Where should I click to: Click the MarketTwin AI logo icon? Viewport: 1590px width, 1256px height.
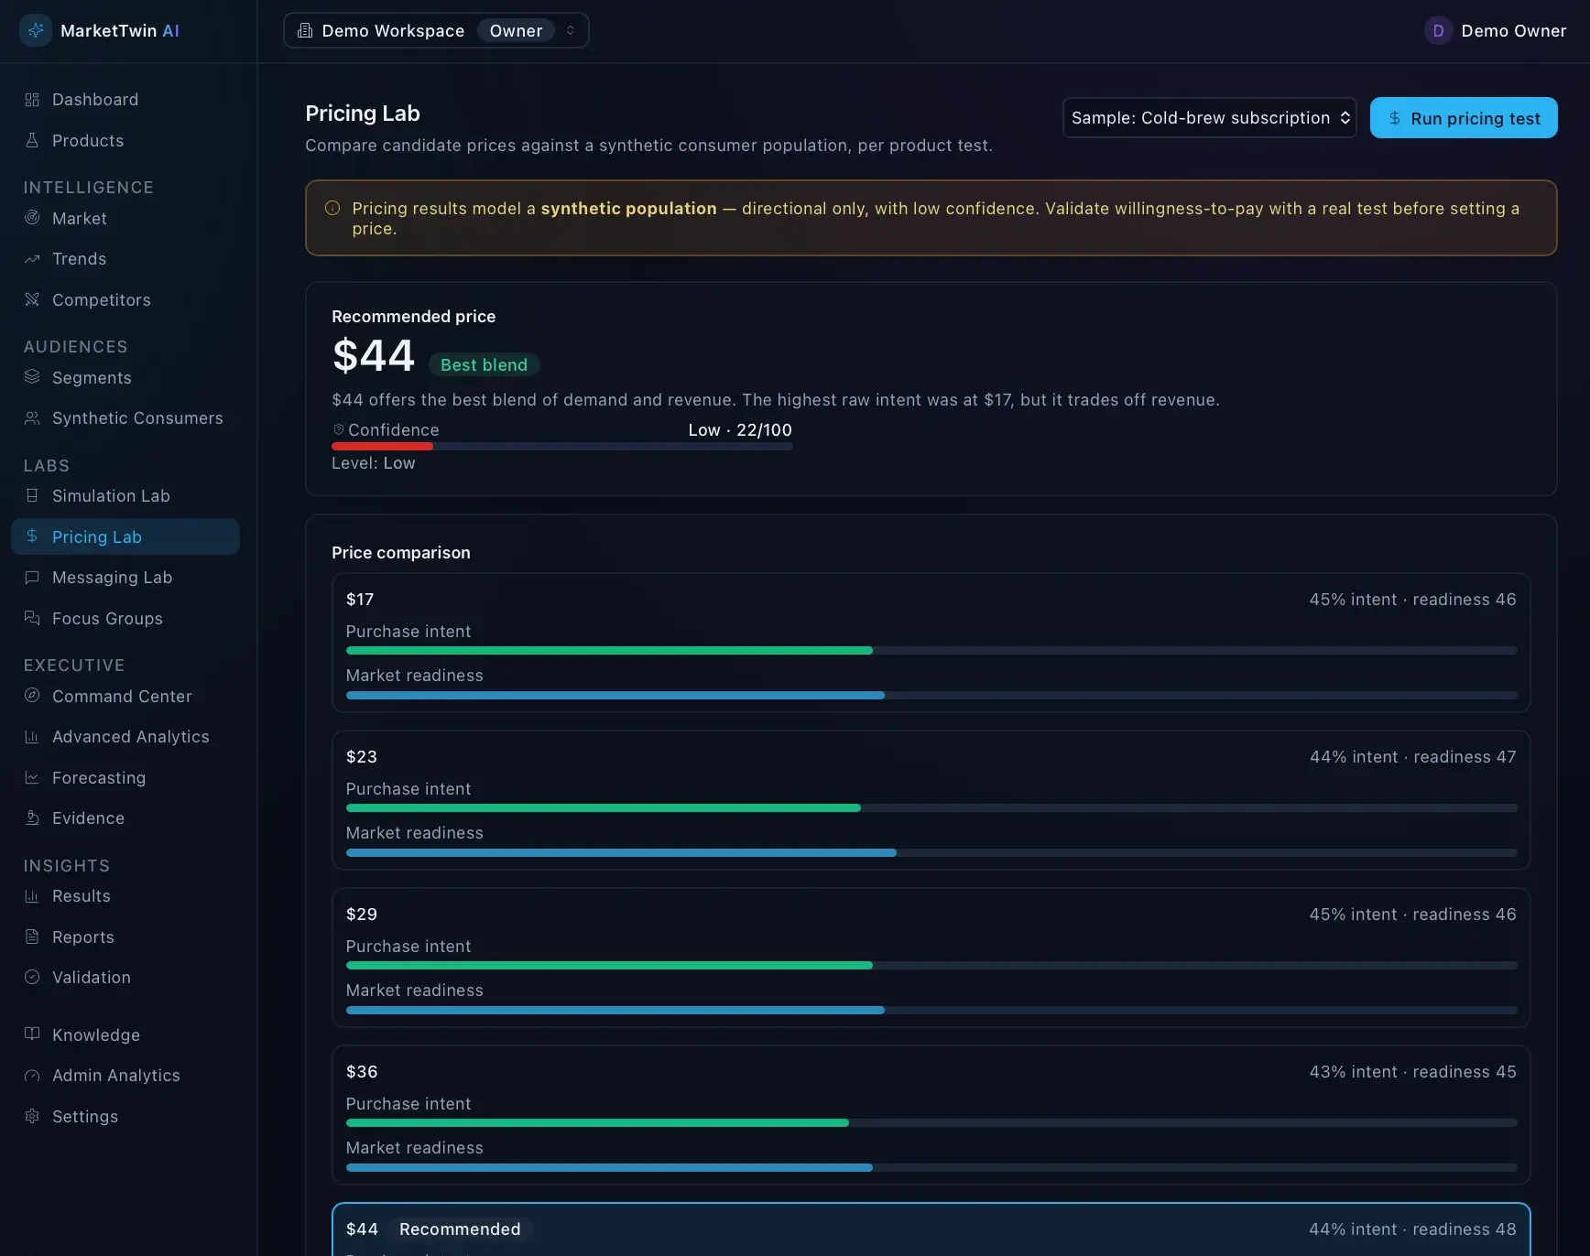pos(36,30)
